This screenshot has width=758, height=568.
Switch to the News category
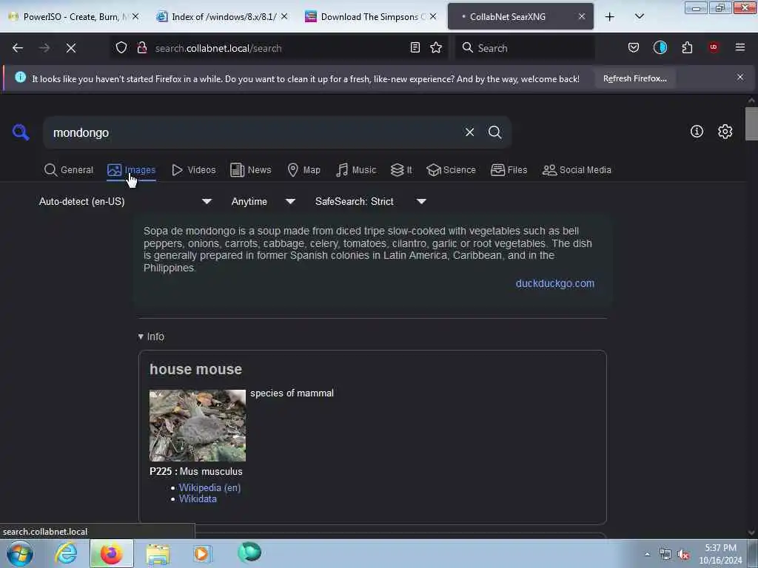tap(250, 170)
